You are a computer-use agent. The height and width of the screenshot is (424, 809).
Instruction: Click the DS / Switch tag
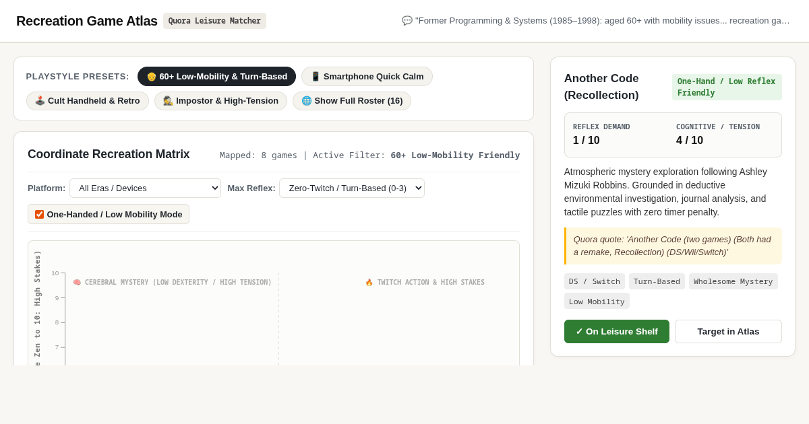pyautogui.click(x=595, y=281)
